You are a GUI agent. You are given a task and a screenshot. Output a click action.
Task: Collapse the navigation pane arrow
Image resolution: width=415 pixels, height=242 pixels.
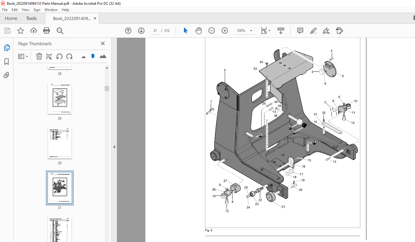point(114,147)
